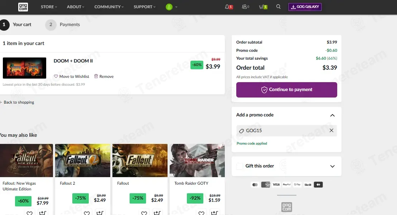Image resolution: width=397 pixels, height=215 pixels.
Task: Click the American Express payment icon
Action: click(x=266, y=185)
